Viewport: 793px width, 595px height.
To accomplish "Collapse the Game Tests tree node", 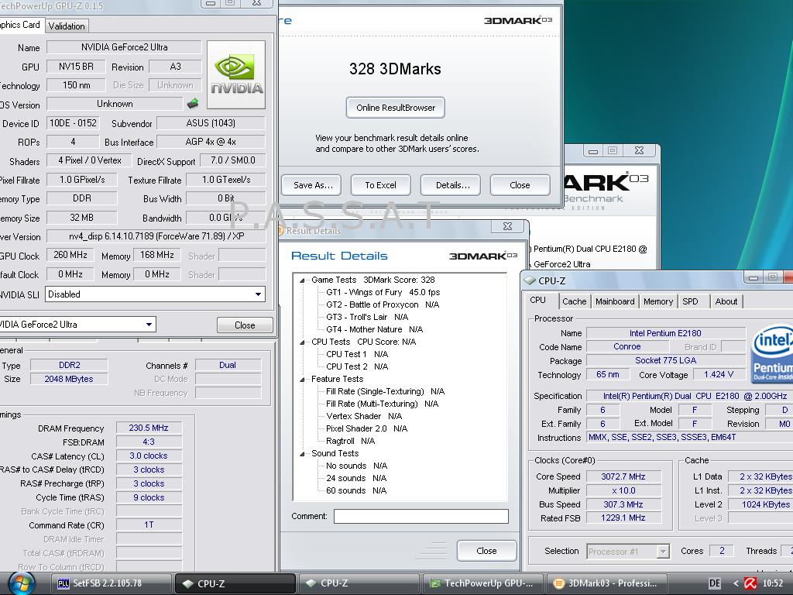I will coord(302,280).
